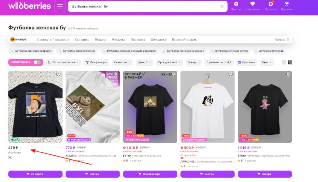
Task: Enable С рейтингом от 4,7 filter
Action: click(x=219, y=62)
